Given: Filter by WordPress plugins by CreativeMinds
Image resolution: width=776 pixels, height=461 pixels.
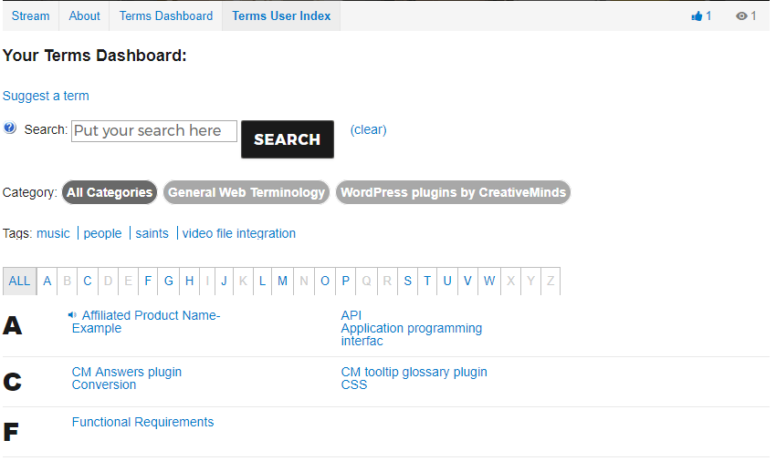Looking at the screenshot, I should tap(453, 192).
